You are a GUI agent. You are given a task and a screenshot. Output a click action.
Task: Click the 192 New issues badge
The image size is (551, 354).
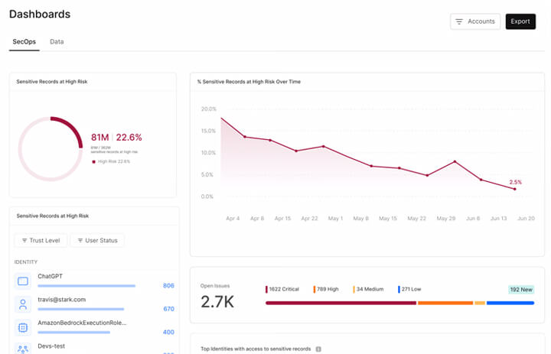521,290
